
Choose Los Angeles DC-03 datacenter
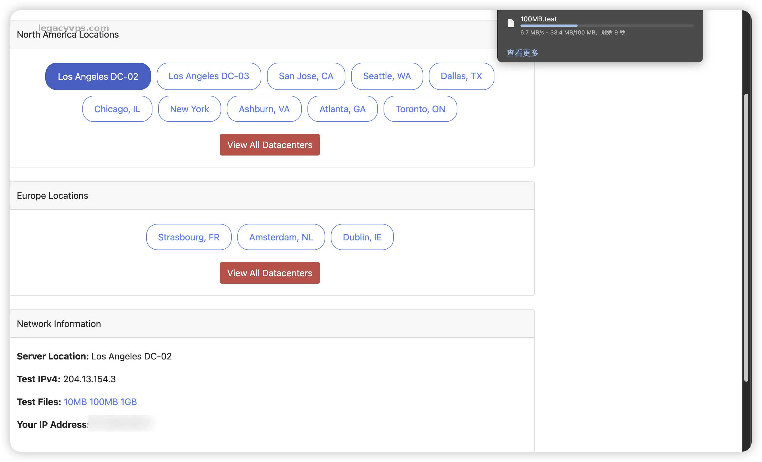click(209, 76)
